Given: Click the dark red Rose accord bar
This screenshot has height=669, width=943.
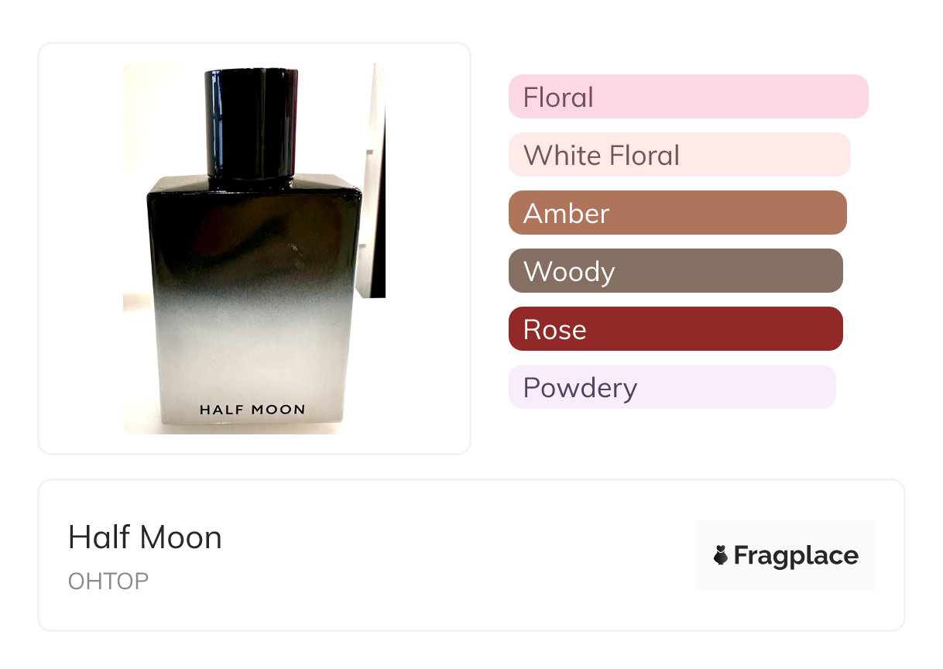Looking at the screenshot, I should click(676, 329).
